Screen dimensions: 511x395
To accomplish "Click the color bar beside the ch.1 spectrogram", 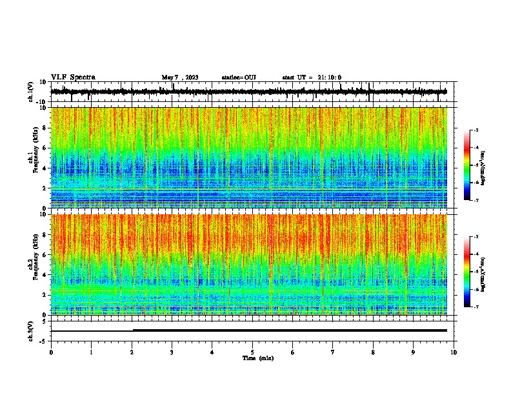I will (x=466, y=165).
